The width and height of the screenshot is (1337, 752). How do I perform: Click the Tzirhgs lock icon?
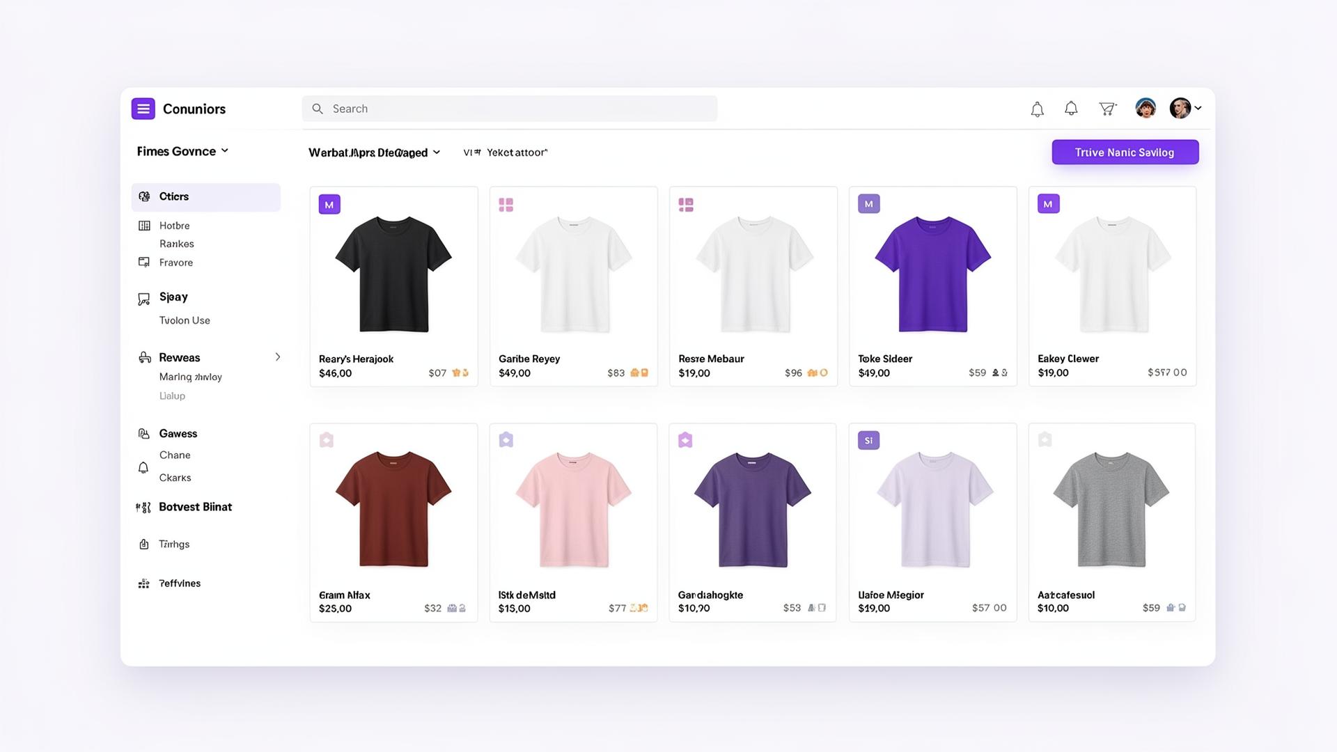[144, 545]
